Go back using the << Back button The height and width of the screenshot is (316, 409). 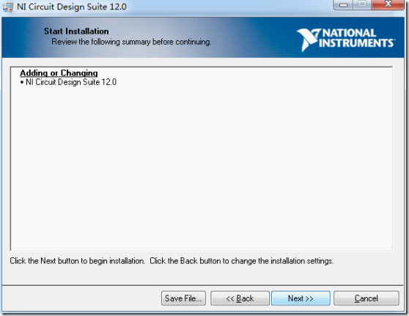(x=240, y=298)
